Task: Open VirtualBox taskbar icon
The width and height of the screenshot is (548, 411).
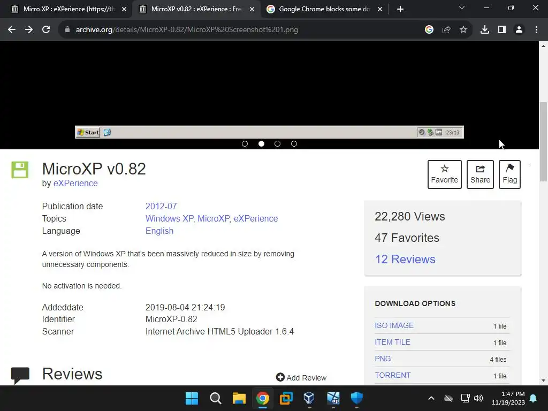Action: pos(309,398)
